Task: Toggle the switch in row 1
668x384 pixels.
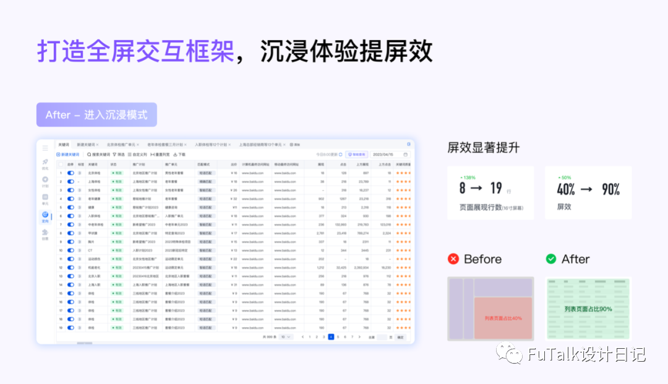Action: point(71,173)
